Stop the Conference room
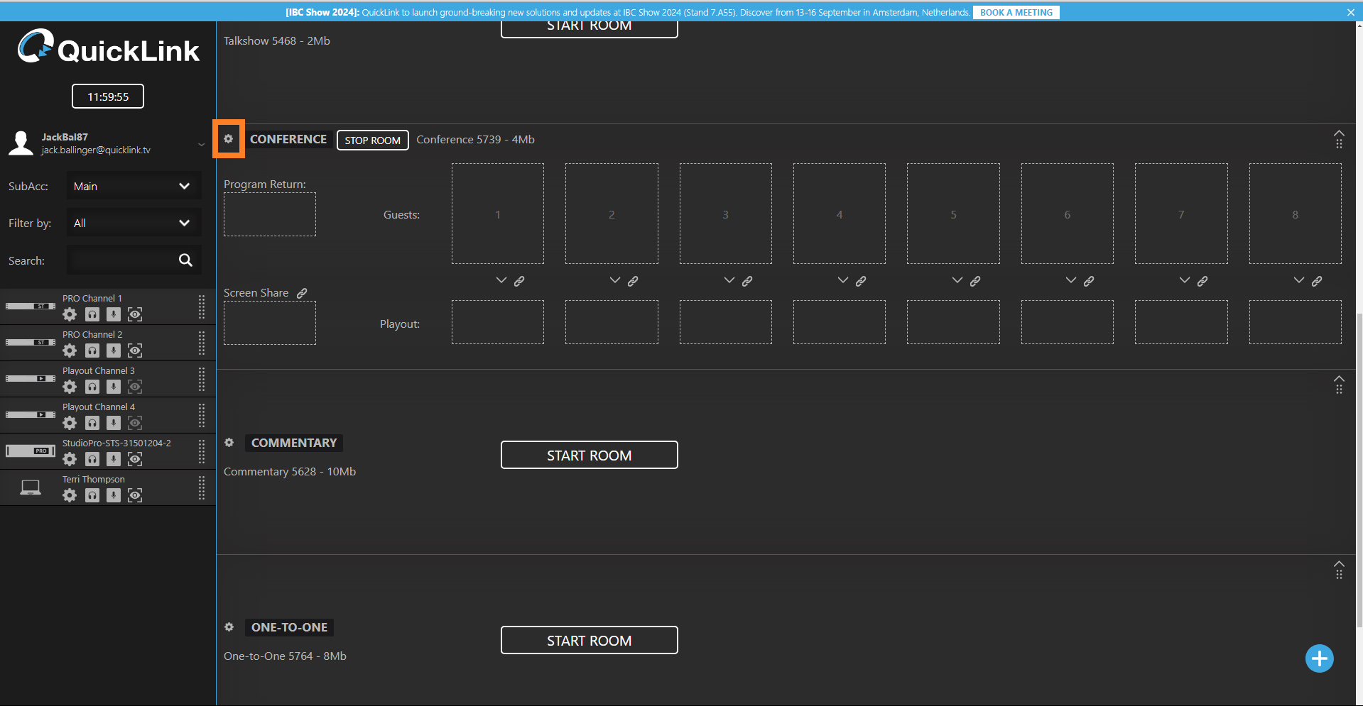The height and width of the screenshot is (706, 1363). coord(372,140)
